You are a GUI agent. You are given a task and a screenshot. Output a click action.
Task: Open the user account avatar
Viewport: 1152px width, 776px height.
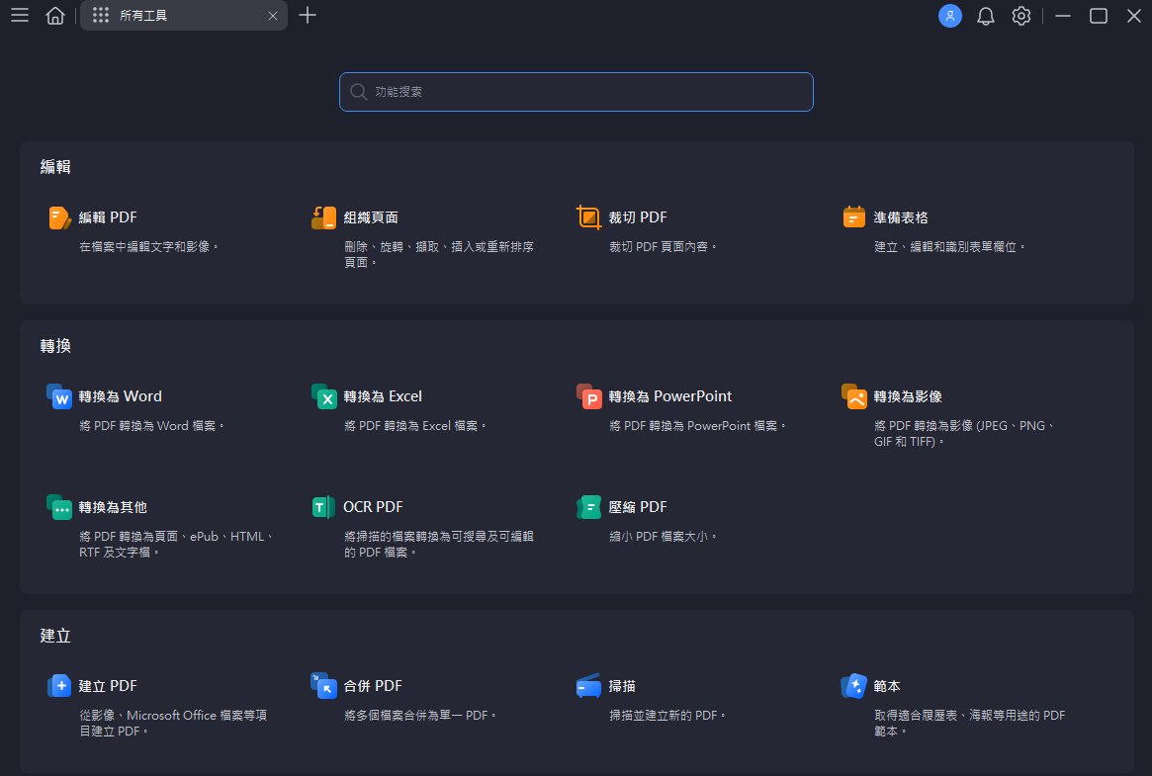tap(950, 16)
